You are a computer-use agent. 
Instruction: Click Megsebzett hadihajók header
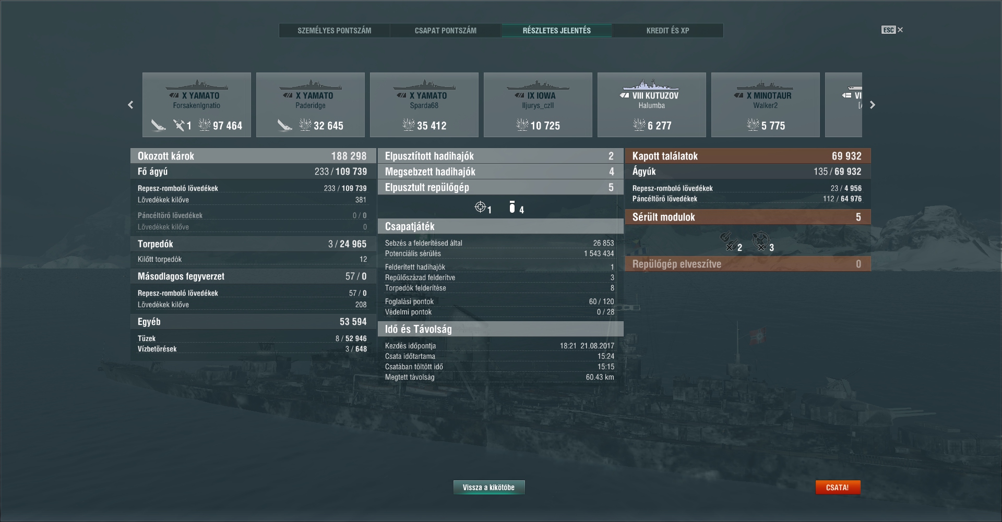coord(500,172)
